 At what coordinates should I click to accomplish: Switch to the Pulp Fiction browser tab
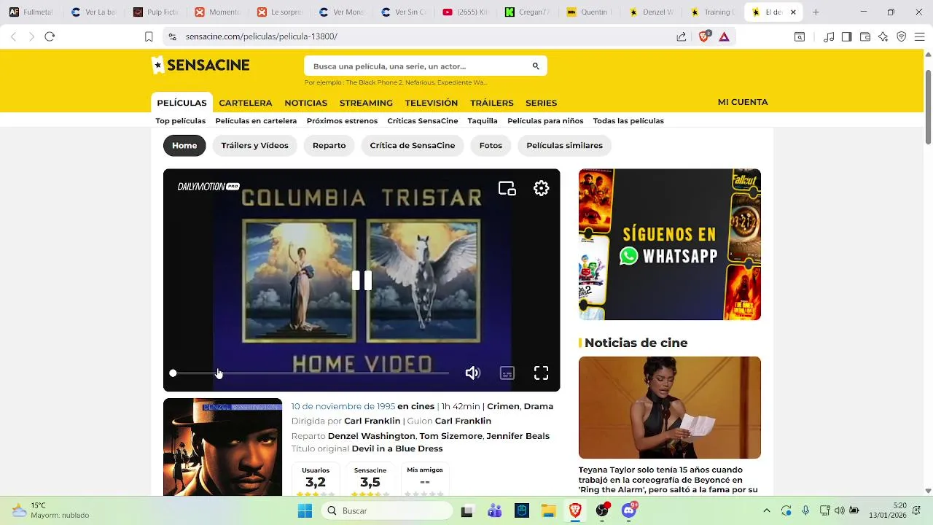pos(155,12)
